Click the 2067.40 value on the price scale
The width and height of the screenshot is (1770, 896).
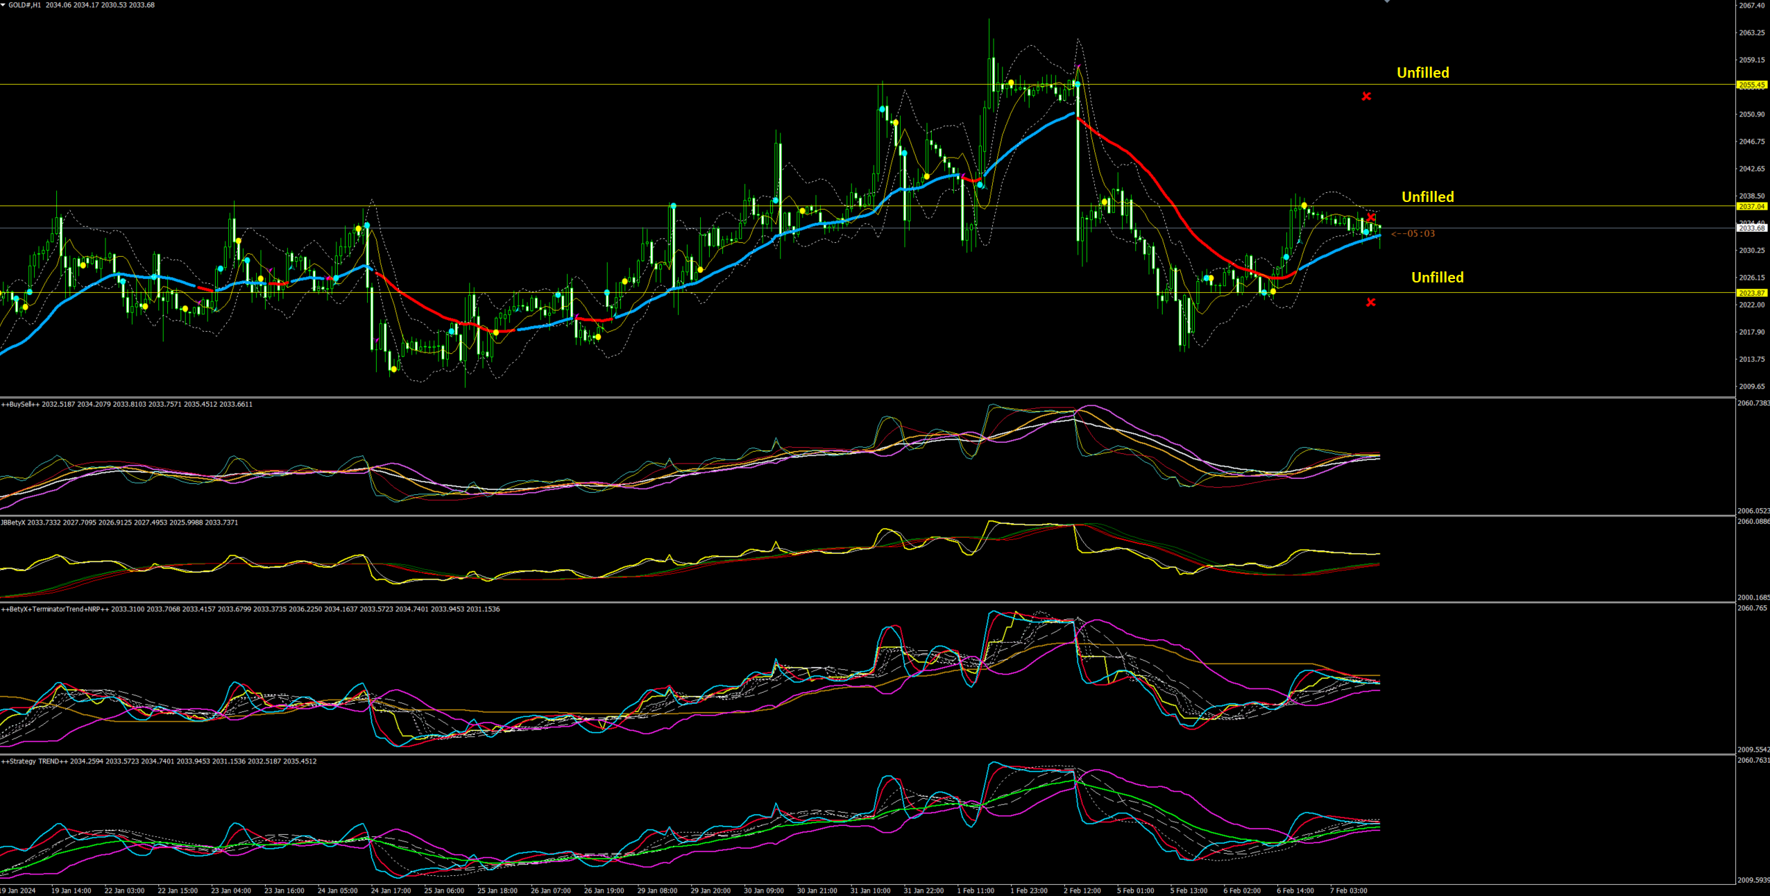point(1751,6)
